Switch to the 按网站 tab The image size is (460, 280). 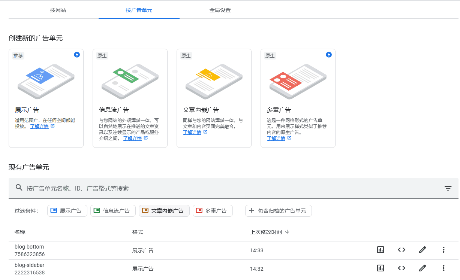pyautogui.click(x=58, y=11)
